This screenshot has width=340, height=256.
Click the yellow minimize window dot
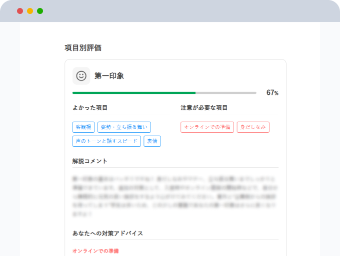(30, 11)
